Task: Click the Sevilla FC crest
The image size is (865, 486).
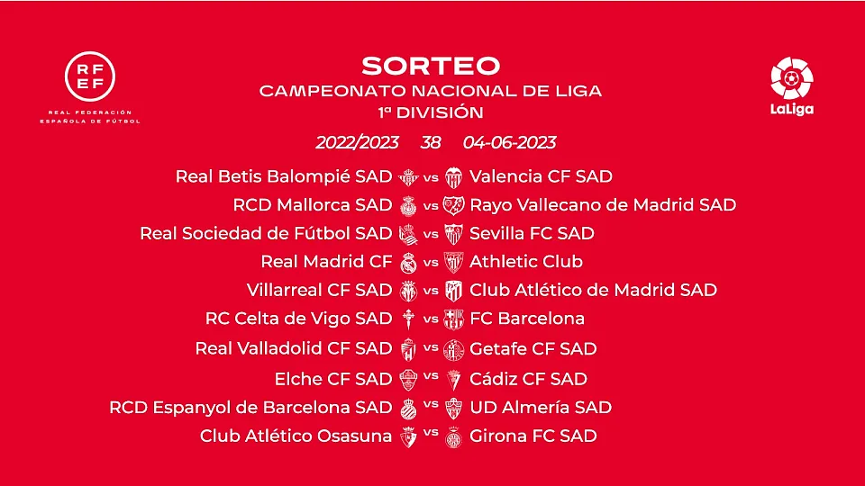Action: pos(453,234)
